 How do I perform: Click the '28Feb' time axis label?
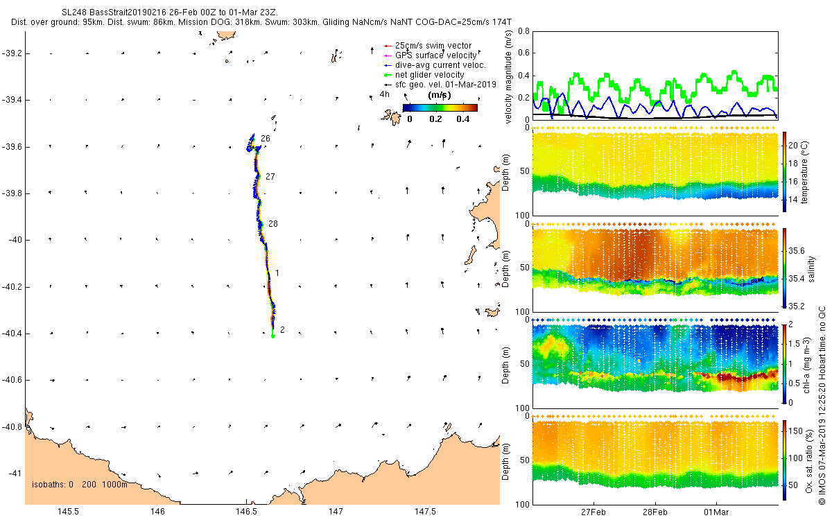(x=655, y=512)
